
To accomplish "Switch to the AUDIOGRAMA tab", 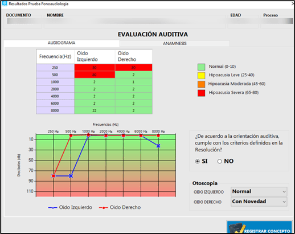I will click(62, 43).
